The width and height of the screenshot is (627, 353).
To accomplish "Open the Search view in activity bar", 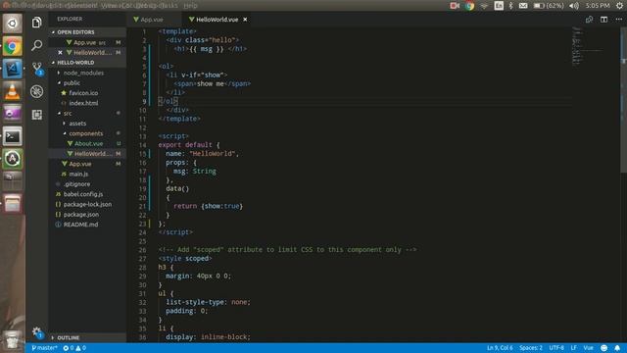I will tap(37, 45).
